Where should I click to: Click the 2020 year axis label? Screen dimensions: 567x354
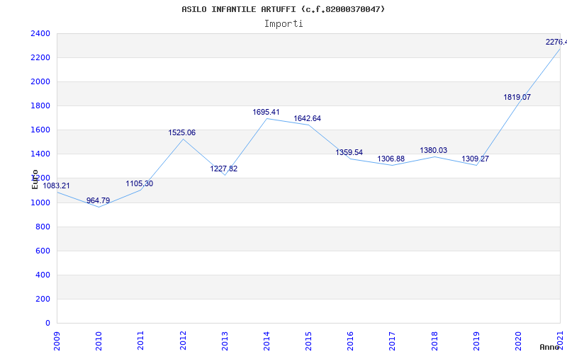(518, 341)
